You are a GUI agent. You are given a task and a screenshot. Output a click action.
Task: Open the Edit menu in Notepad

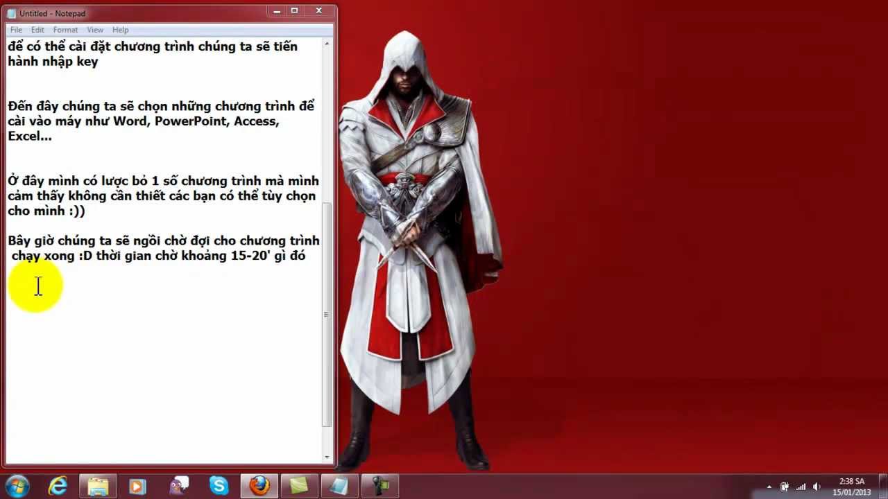37,30
